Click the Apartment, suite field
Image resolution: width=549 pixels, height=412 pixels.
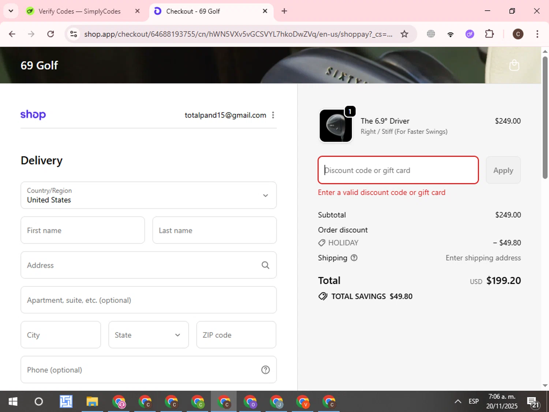point(149,300)
